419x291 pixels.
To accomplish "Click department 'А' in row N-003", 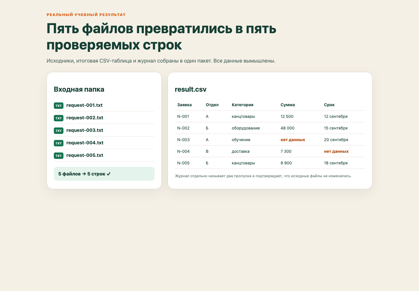I will [x=207, y=140].
